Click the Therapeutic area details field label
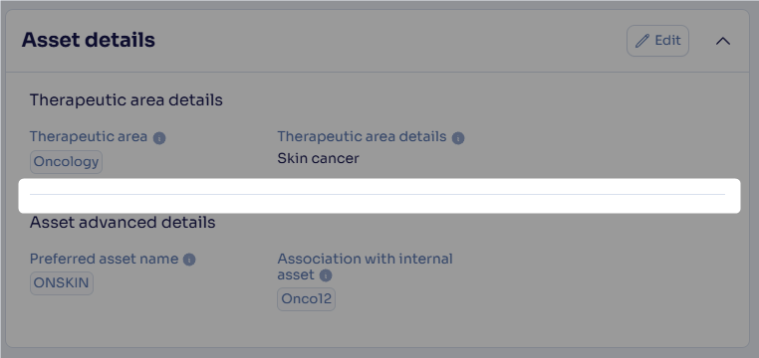Image resolution: width=759 pixels, height=358 pixels. tap(362, 136)
